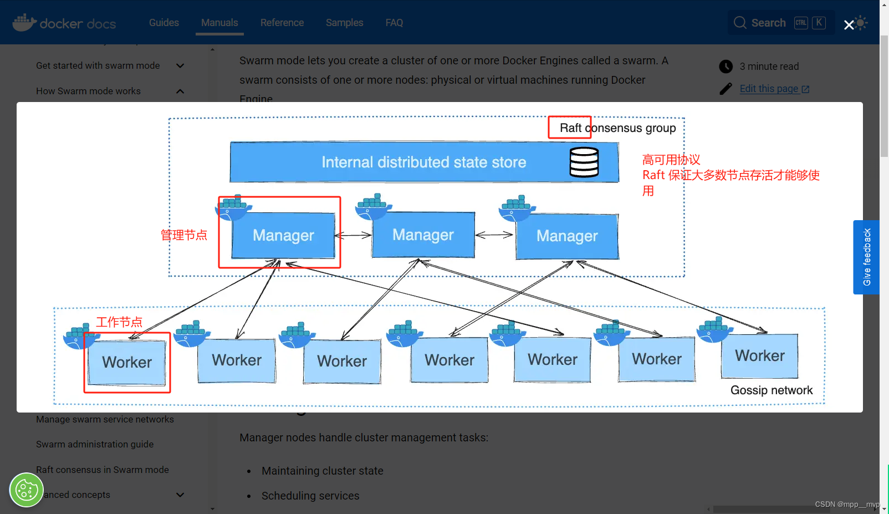The width and height of the screenshot is (889, 514).
Task: Open Swarm administration guide
Action: (x=95, y=444)
